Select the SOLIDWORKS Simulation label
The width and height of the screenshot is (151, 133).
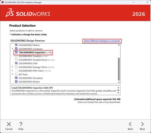click(31, 78)
